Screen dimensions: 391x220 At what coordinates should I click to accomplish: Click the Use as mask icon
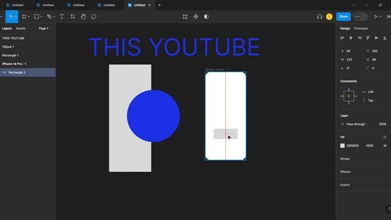pyautogui.click(x=206, y=16)
